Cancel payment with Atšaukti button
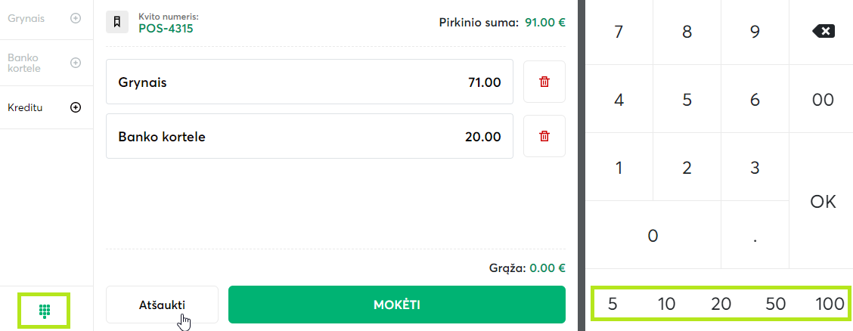This screenshot has height=331, width=853. point(162,305)
